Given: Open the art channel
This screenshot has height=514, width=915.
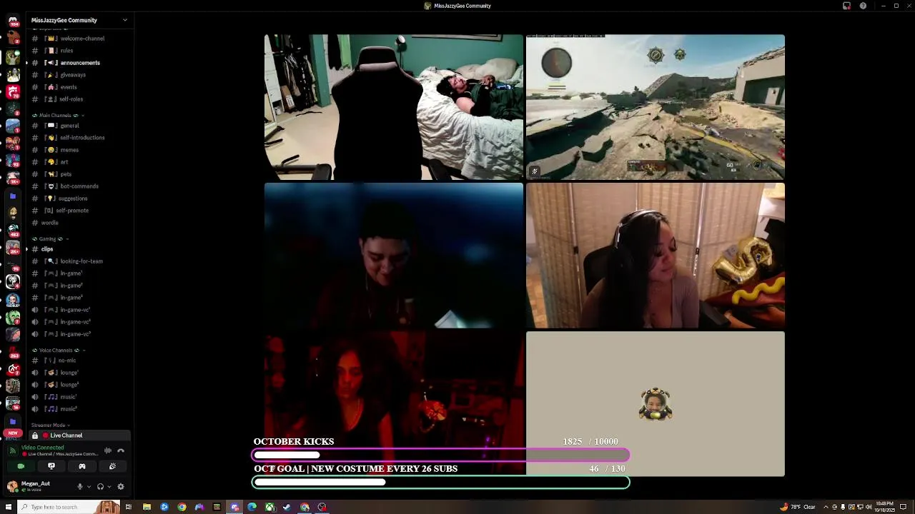Looking at the screenshot, I should point(79,162).
